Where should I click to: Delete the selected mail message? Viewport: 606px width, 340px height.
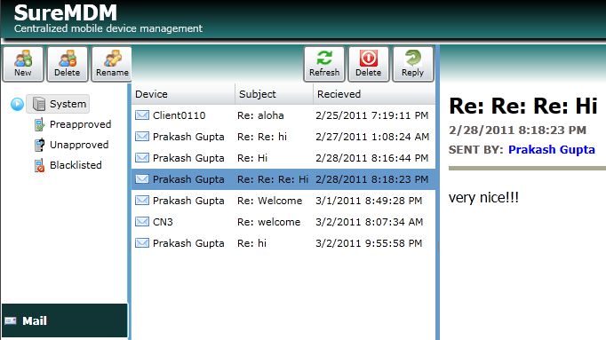[x=369, y=64]
